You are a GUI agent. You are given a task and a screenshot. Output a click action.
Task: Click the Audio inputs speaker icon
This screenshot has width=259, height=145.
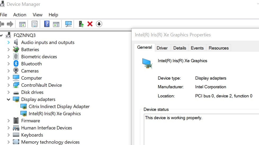click(16, 42)
